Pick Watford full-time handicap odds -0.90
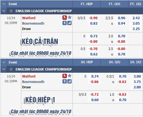143x117 pixels. coord(93,18)
